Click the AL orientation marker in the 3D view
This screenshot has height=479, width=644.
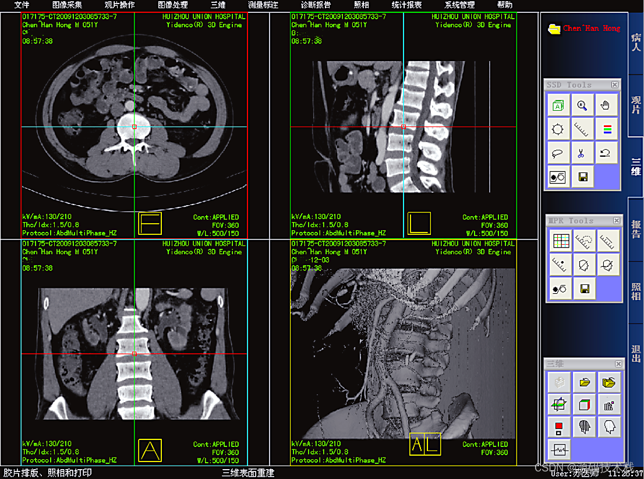[x=425, y=444]
